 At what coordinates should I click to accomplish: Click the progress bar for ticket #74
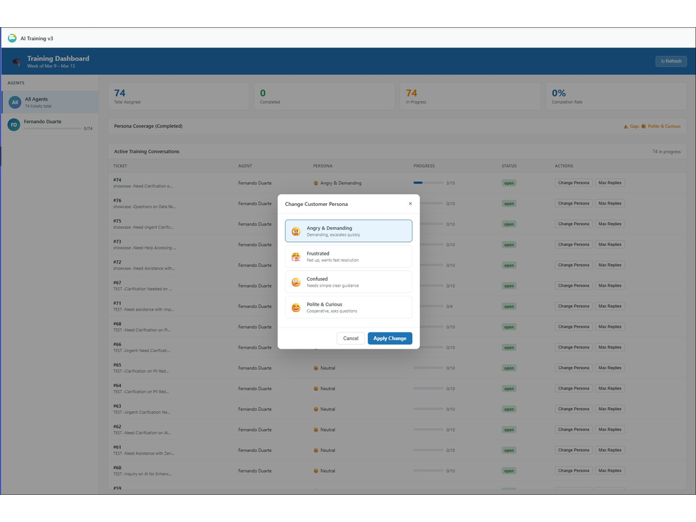click(428, 183)
